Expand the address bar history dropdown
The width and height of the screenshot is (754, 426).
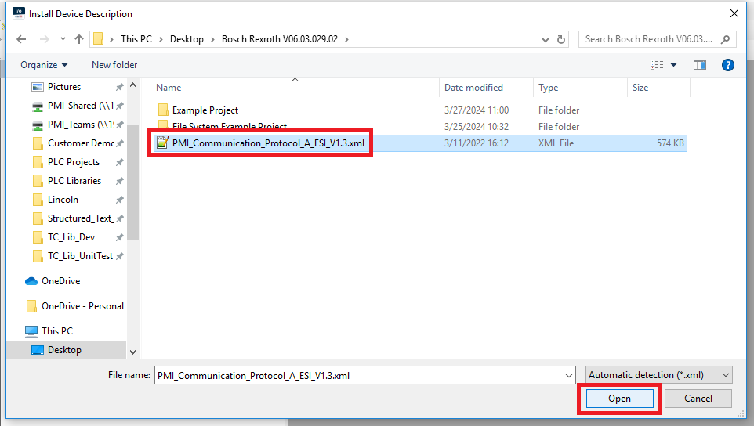546,39
